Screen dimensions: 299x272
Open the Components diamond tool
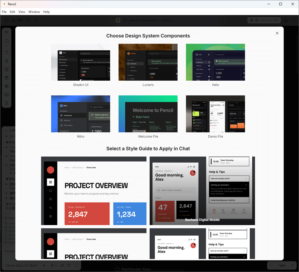tap(7, 86)
